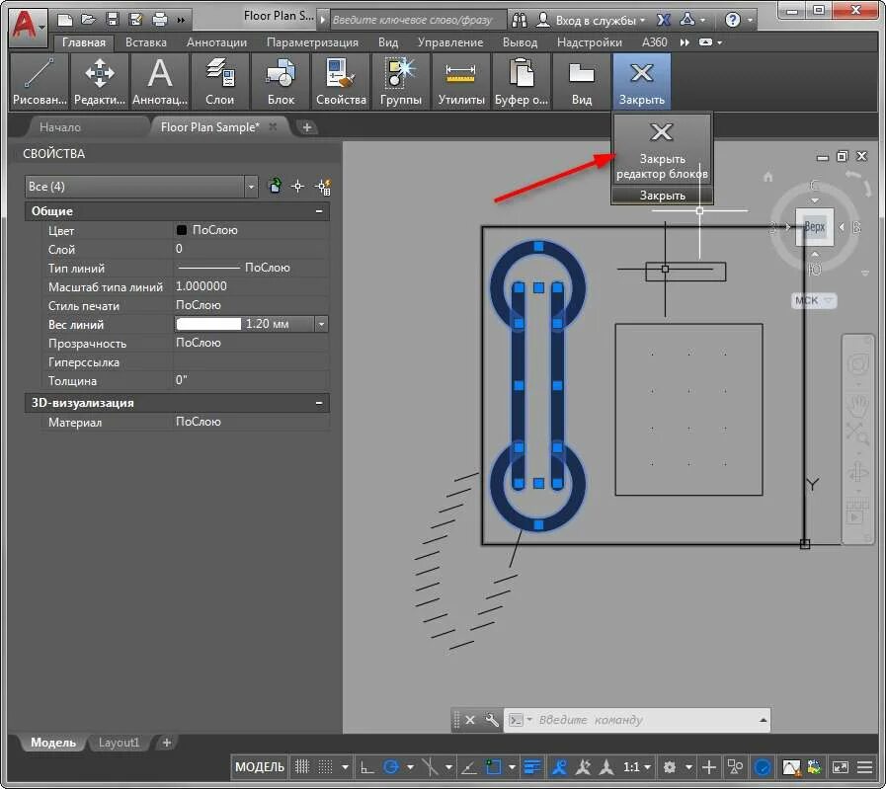Viewport: 886px width, 789px height.
Task: Click the Цвет ПоСлою color swatch
Action: 182,230
